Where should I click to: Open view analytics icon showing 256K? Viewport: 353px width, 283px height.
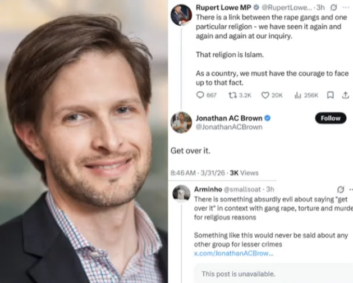[298, 95]
